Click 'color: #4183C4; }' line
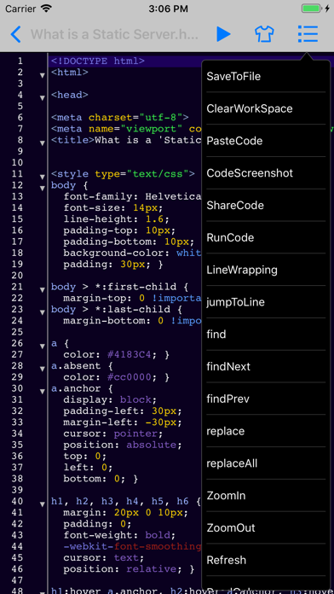This screenshot has width=334, height=594. click(117, 354)
